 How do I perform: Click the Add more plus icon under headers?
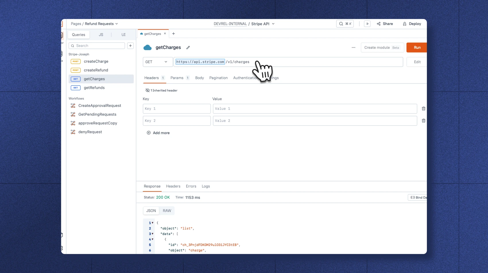149,133
